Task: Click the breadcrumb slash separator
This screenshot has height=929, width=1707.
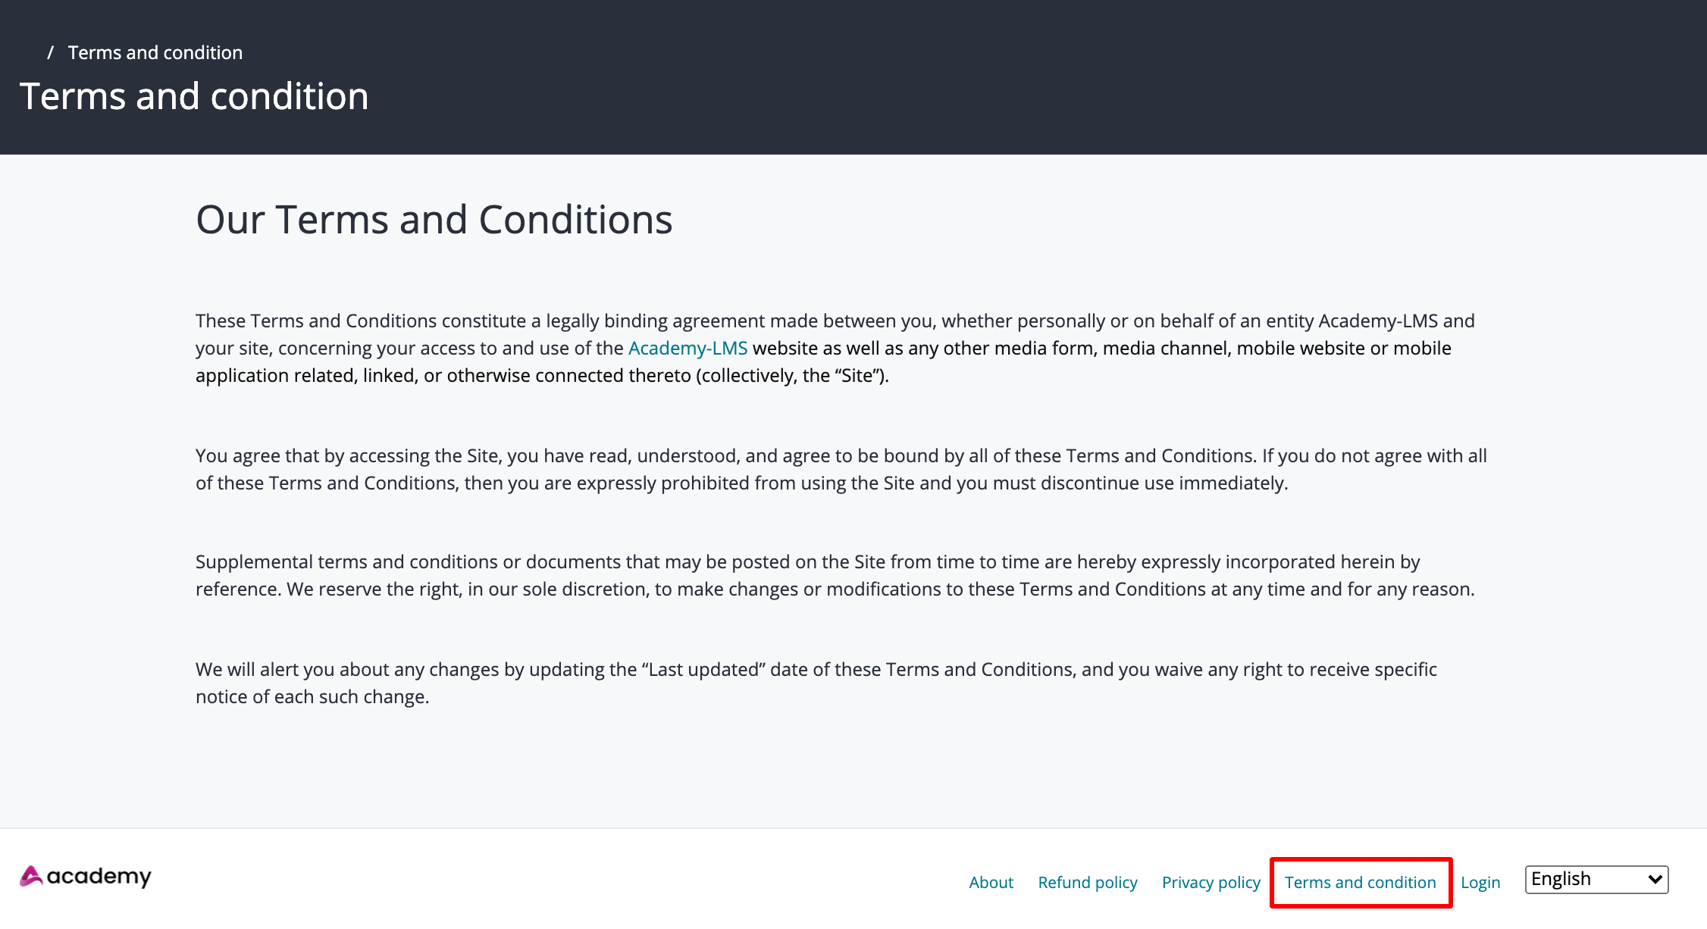Action: point(50,52)
